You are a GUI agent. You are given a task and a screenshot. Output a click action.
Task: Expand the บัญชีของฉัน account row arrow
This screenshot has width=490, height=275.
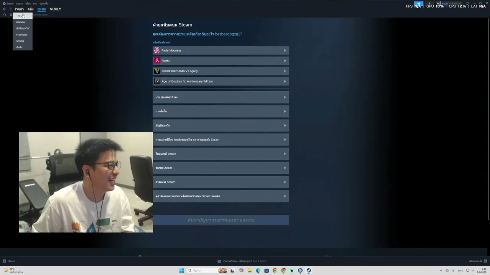(285, 126)
